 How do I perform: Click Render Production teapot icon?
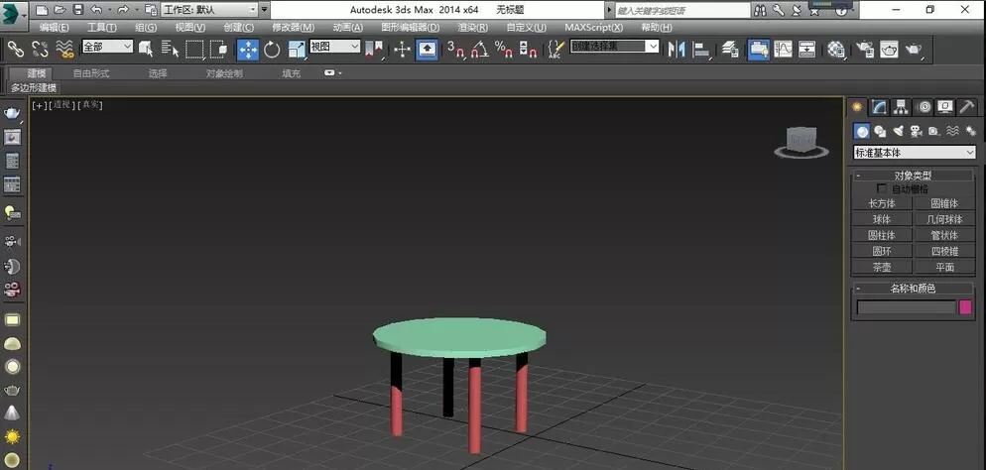(x=913, y=49)
